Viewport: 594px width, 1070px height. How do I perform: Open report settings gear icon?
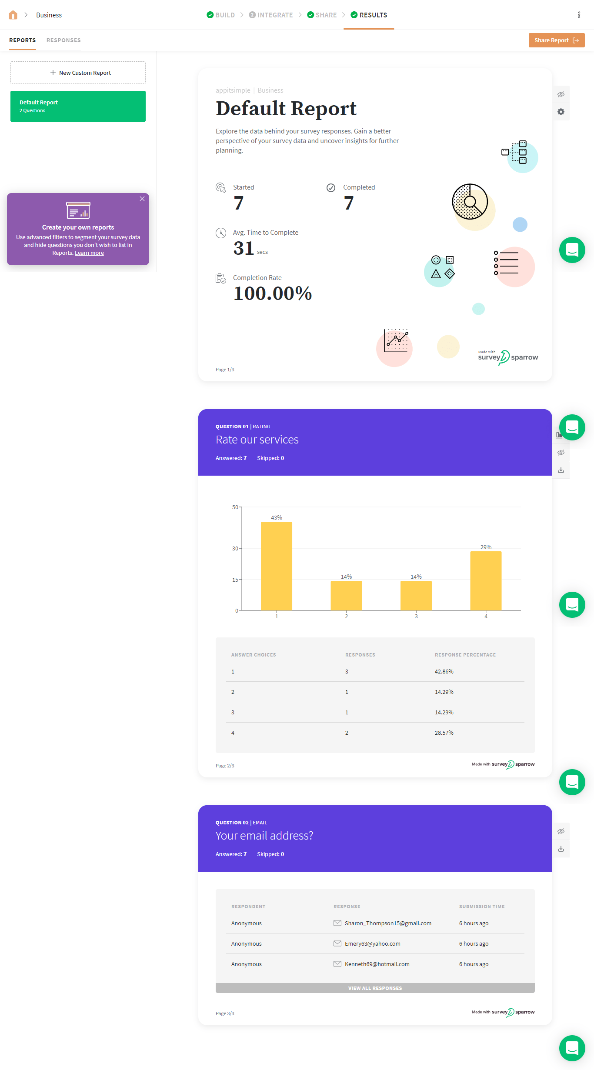click(x=561, y=112)
